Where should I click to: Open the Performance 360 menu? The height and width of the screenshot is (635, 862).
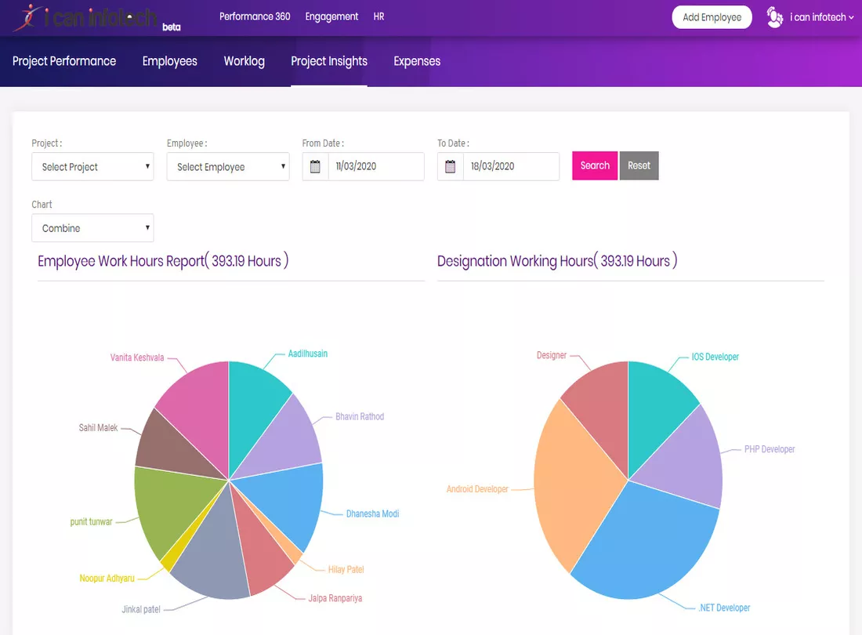click(x=255, y=16)
